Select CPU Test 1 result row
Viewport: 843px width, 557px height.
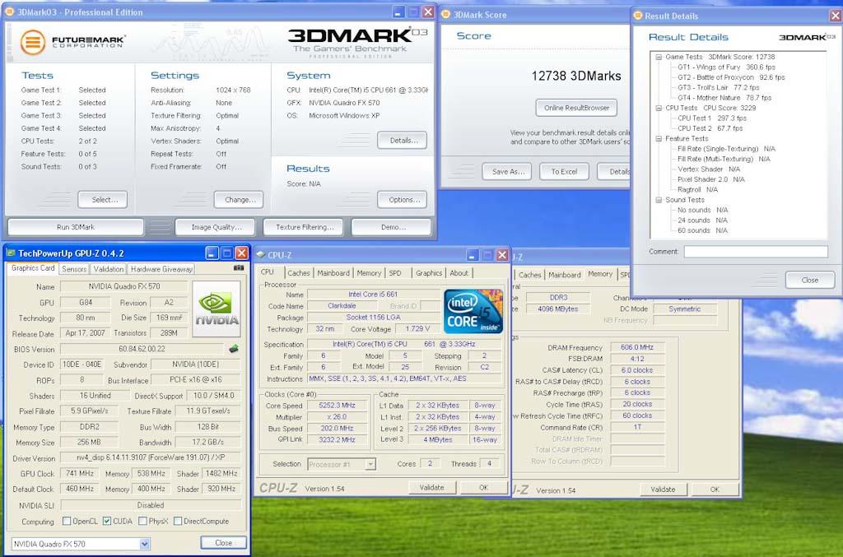pos(712,118)
